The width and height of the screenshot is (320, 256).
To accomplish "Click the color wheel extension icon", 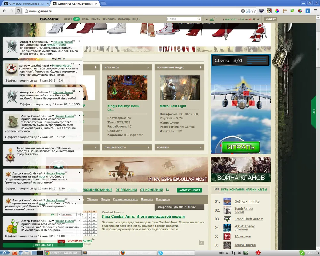I will point(277,11).
